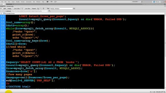Click the $xquery SELECT COUNT code line

click(x=43, y=62)
